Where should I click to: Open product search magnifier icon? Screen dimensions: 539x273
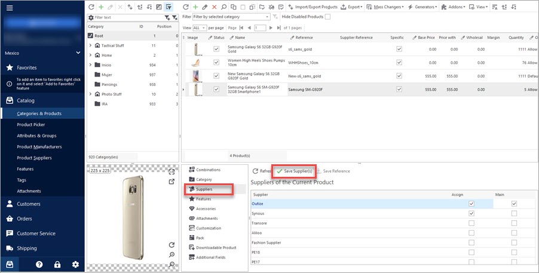(x=223, y=7)
